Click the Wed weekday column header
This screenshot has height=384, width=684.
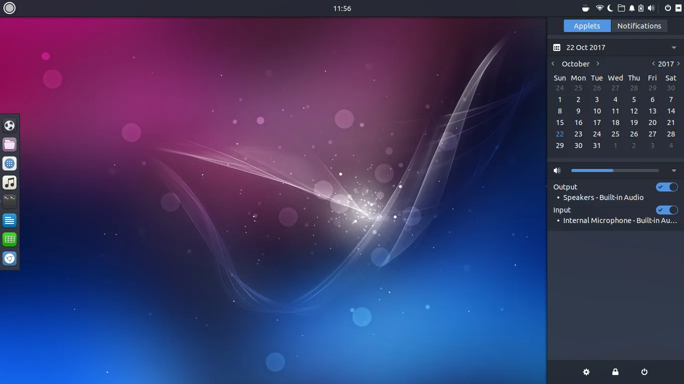pos(615,78)
